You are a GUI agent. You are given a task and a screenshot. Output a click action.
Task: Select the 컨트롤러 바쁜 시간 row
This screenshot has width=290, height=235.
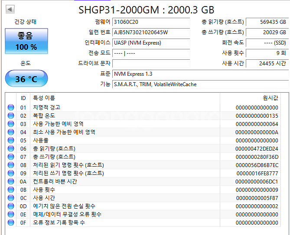143,181
